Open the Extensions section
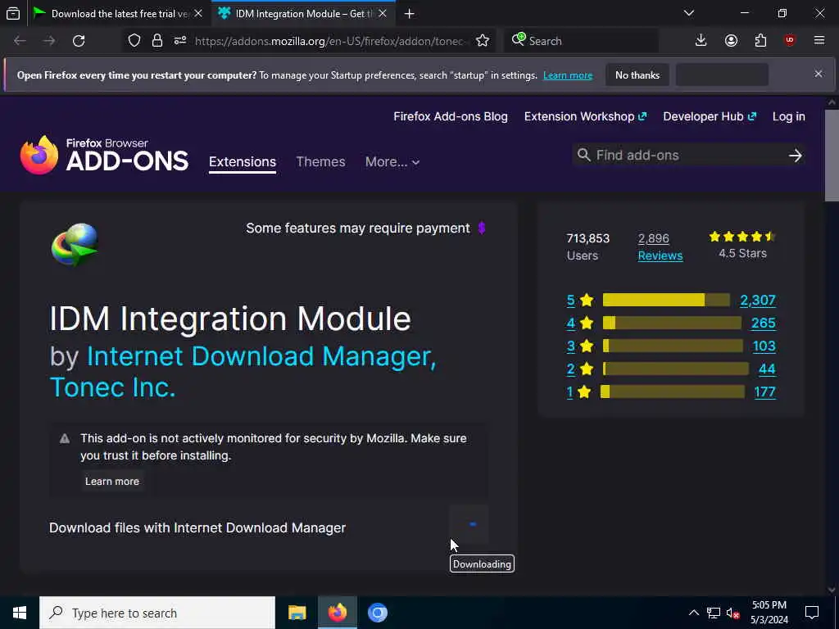 (243, 161)
